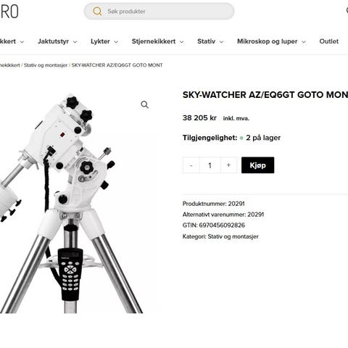This screenshot has height=348, width=348.
Task: Go to the Outlet page
Action: tap(328, 41)
